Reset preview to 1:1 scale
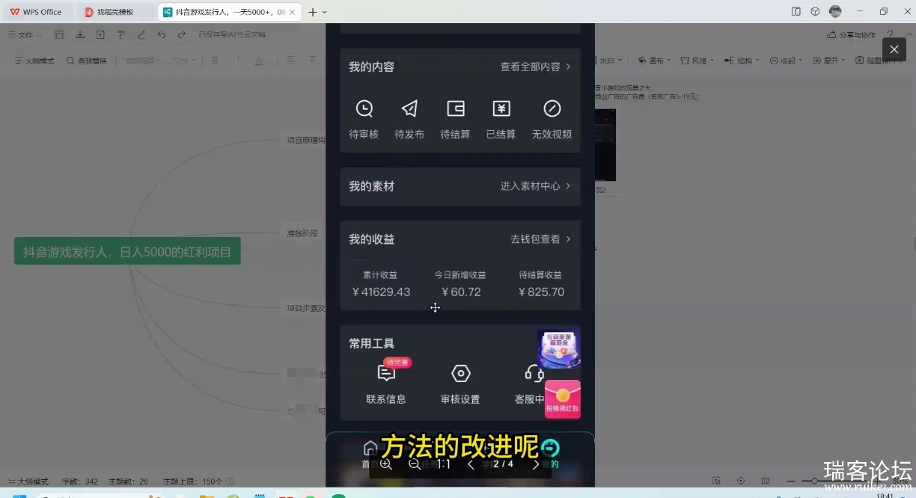916x498 pixels. coord(443,464)
